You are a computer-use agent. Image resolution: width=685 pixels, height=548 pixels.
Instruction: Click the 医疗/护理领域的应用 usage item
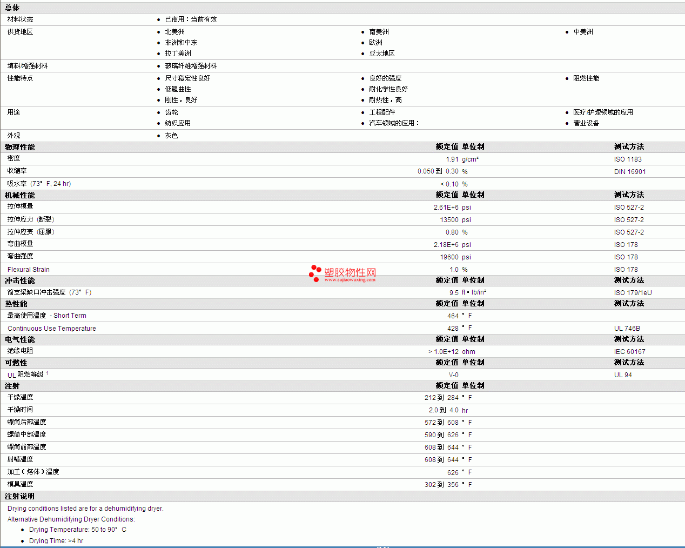[x=603, y=112]
